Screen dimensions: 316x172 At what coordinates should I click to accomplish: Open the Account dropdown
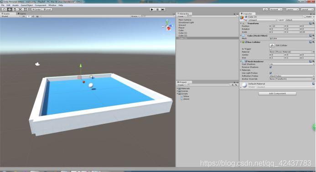[276, 10]
